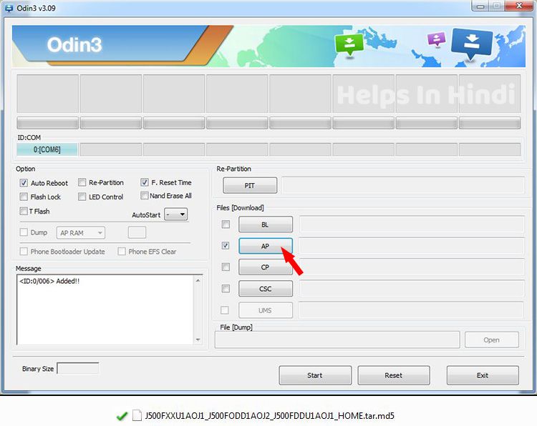Click the first progress bar slot
Viewport: 537px width, 426px height.
click(x=47, y=123)
